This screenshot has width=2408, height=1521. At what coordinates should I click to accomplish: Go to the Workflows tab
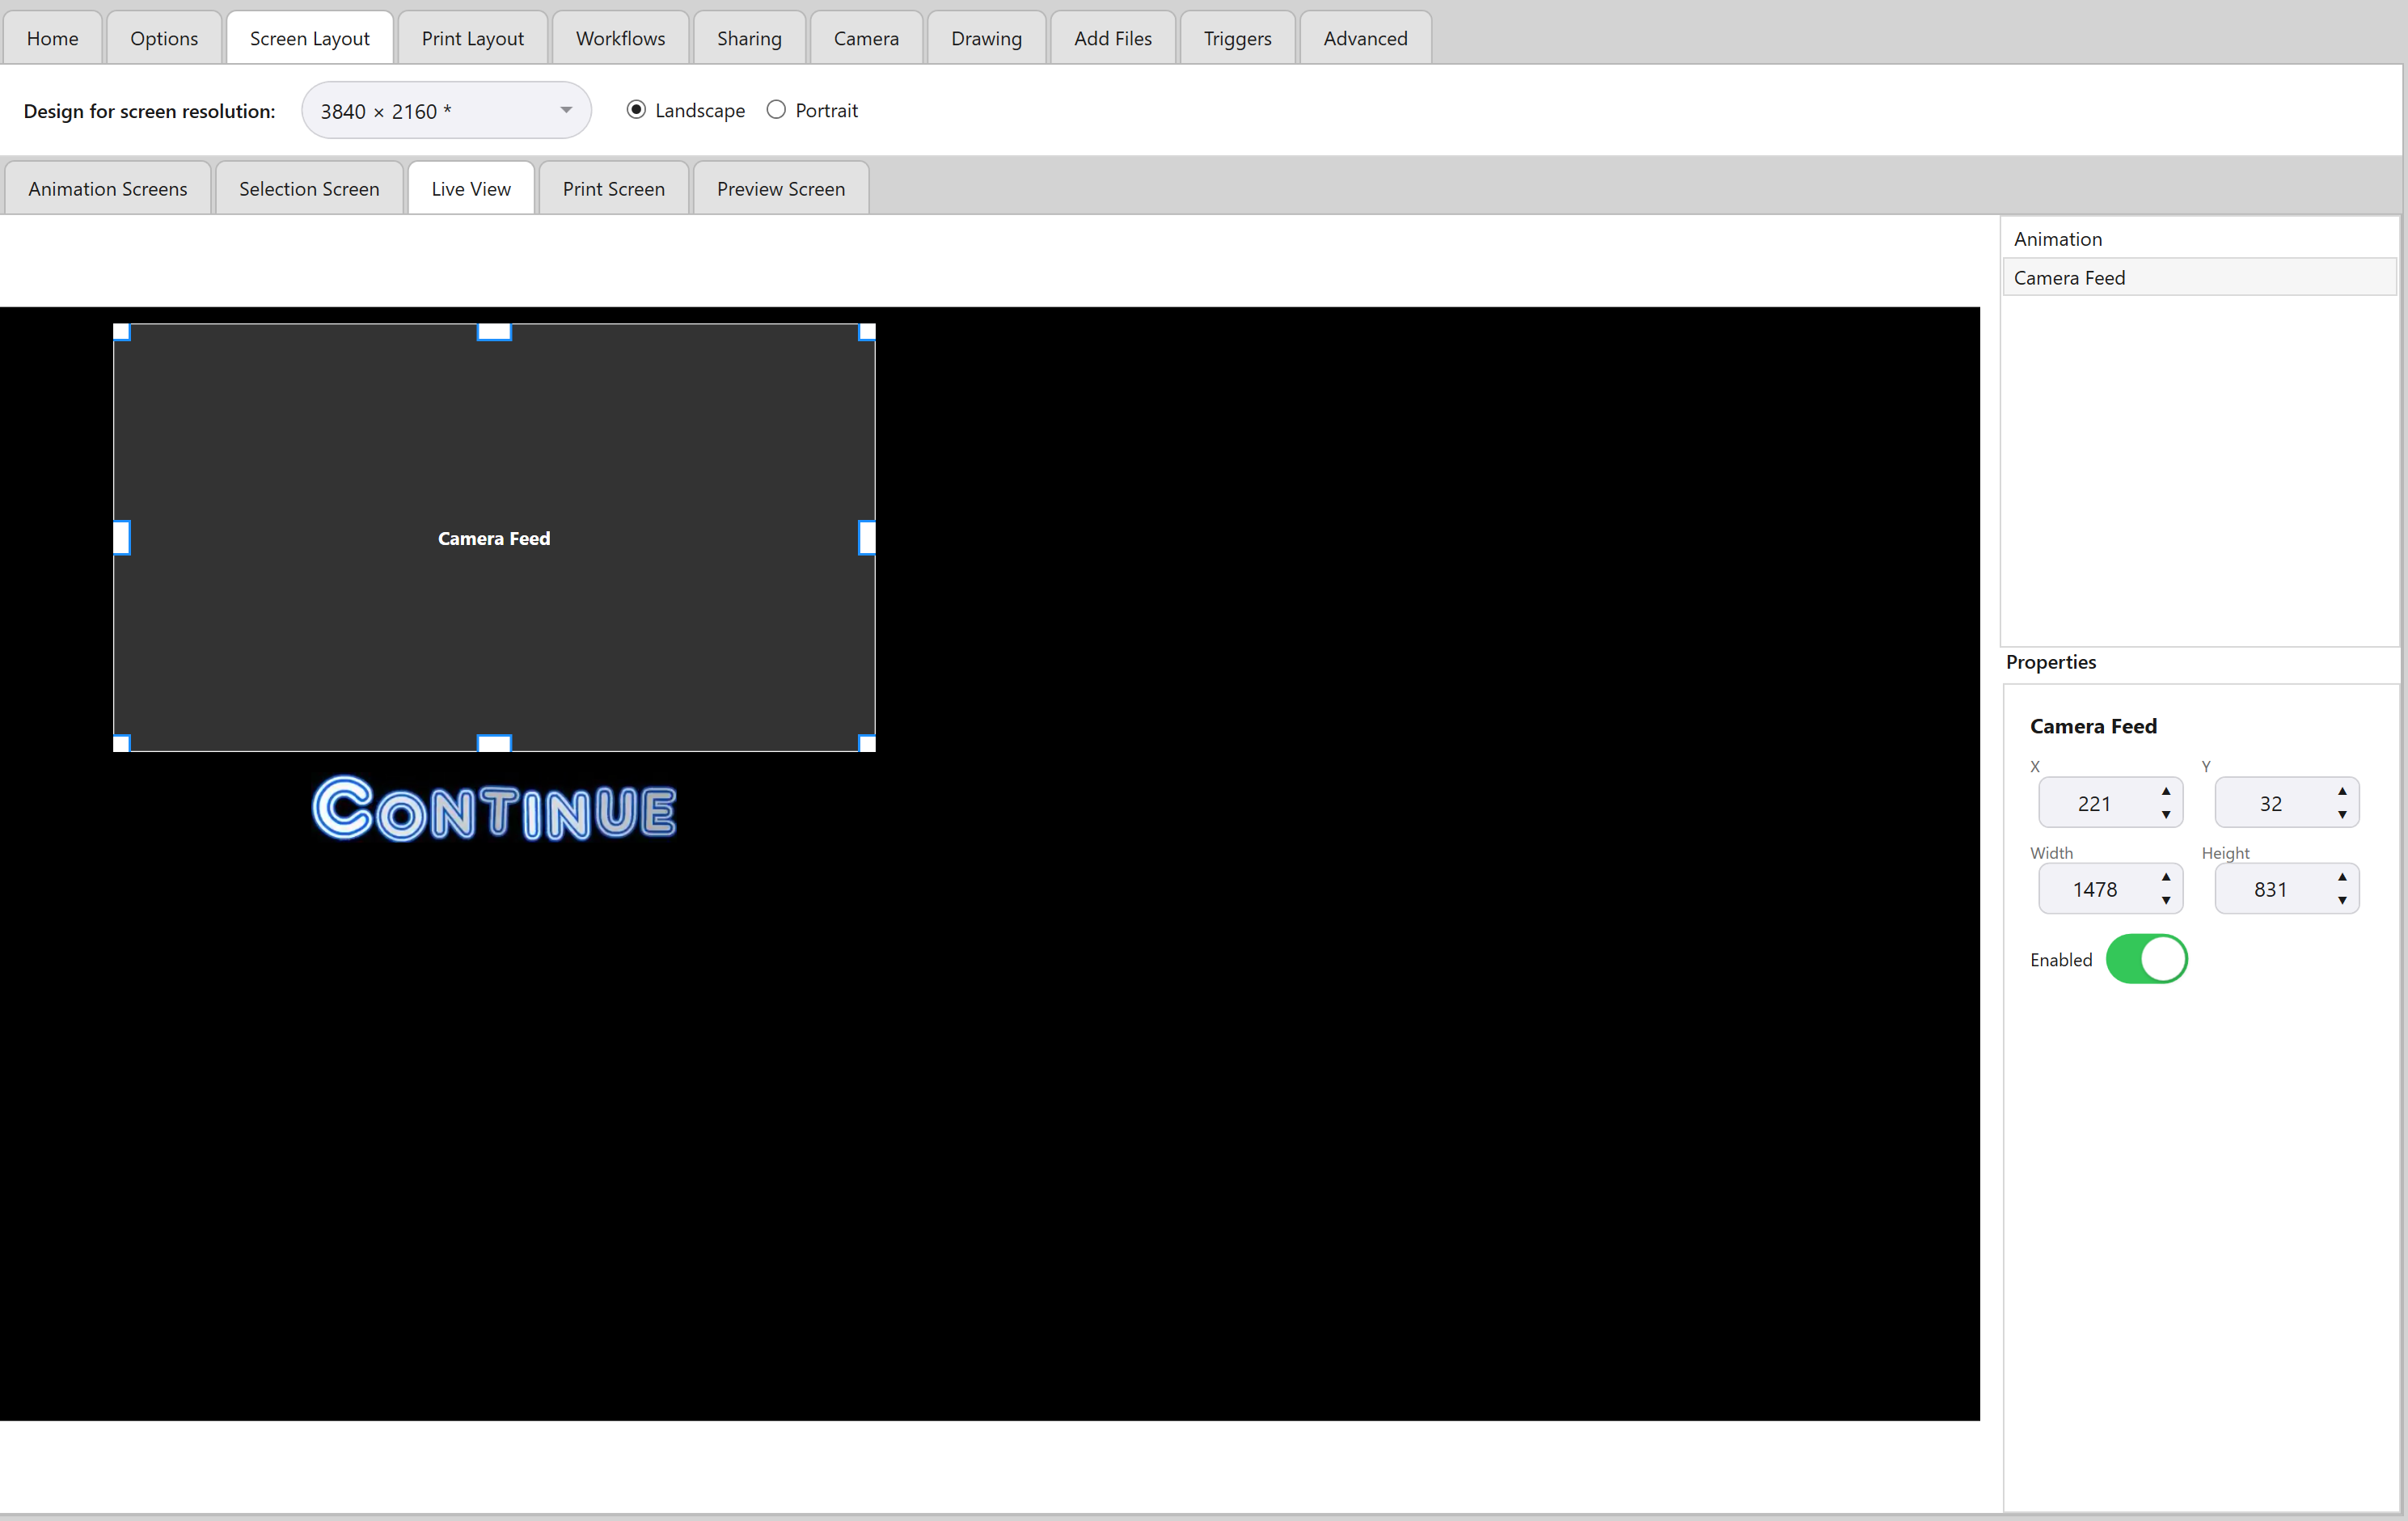click(620, 38)
